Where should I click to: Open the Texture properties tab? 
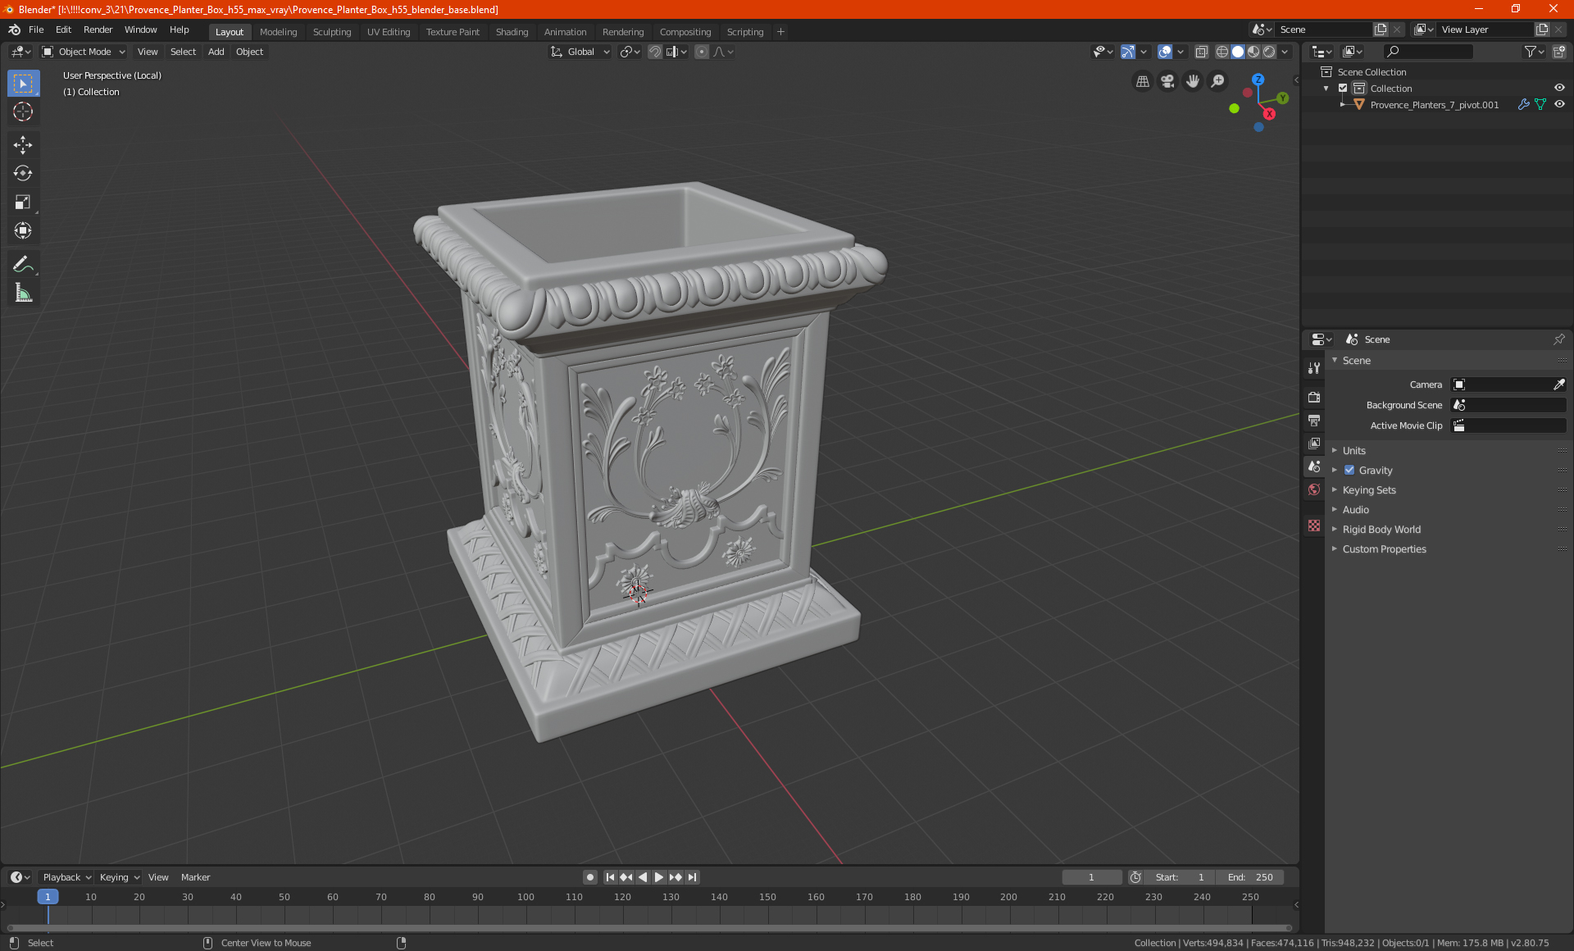(1314, 526)
